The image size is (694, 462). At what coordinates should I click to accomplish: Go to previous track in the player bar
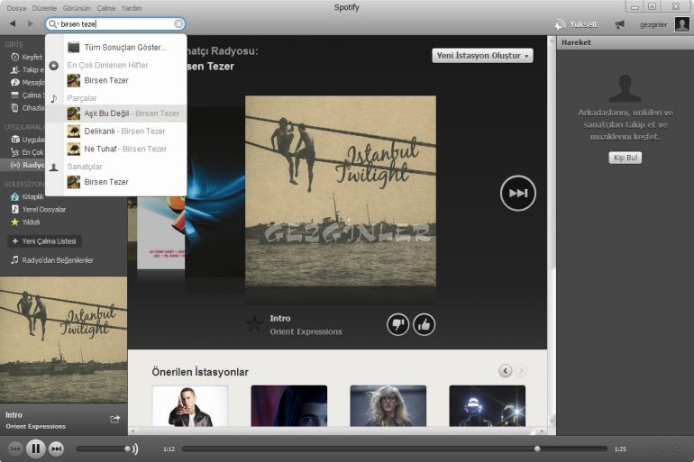click(x=14, y=448)
